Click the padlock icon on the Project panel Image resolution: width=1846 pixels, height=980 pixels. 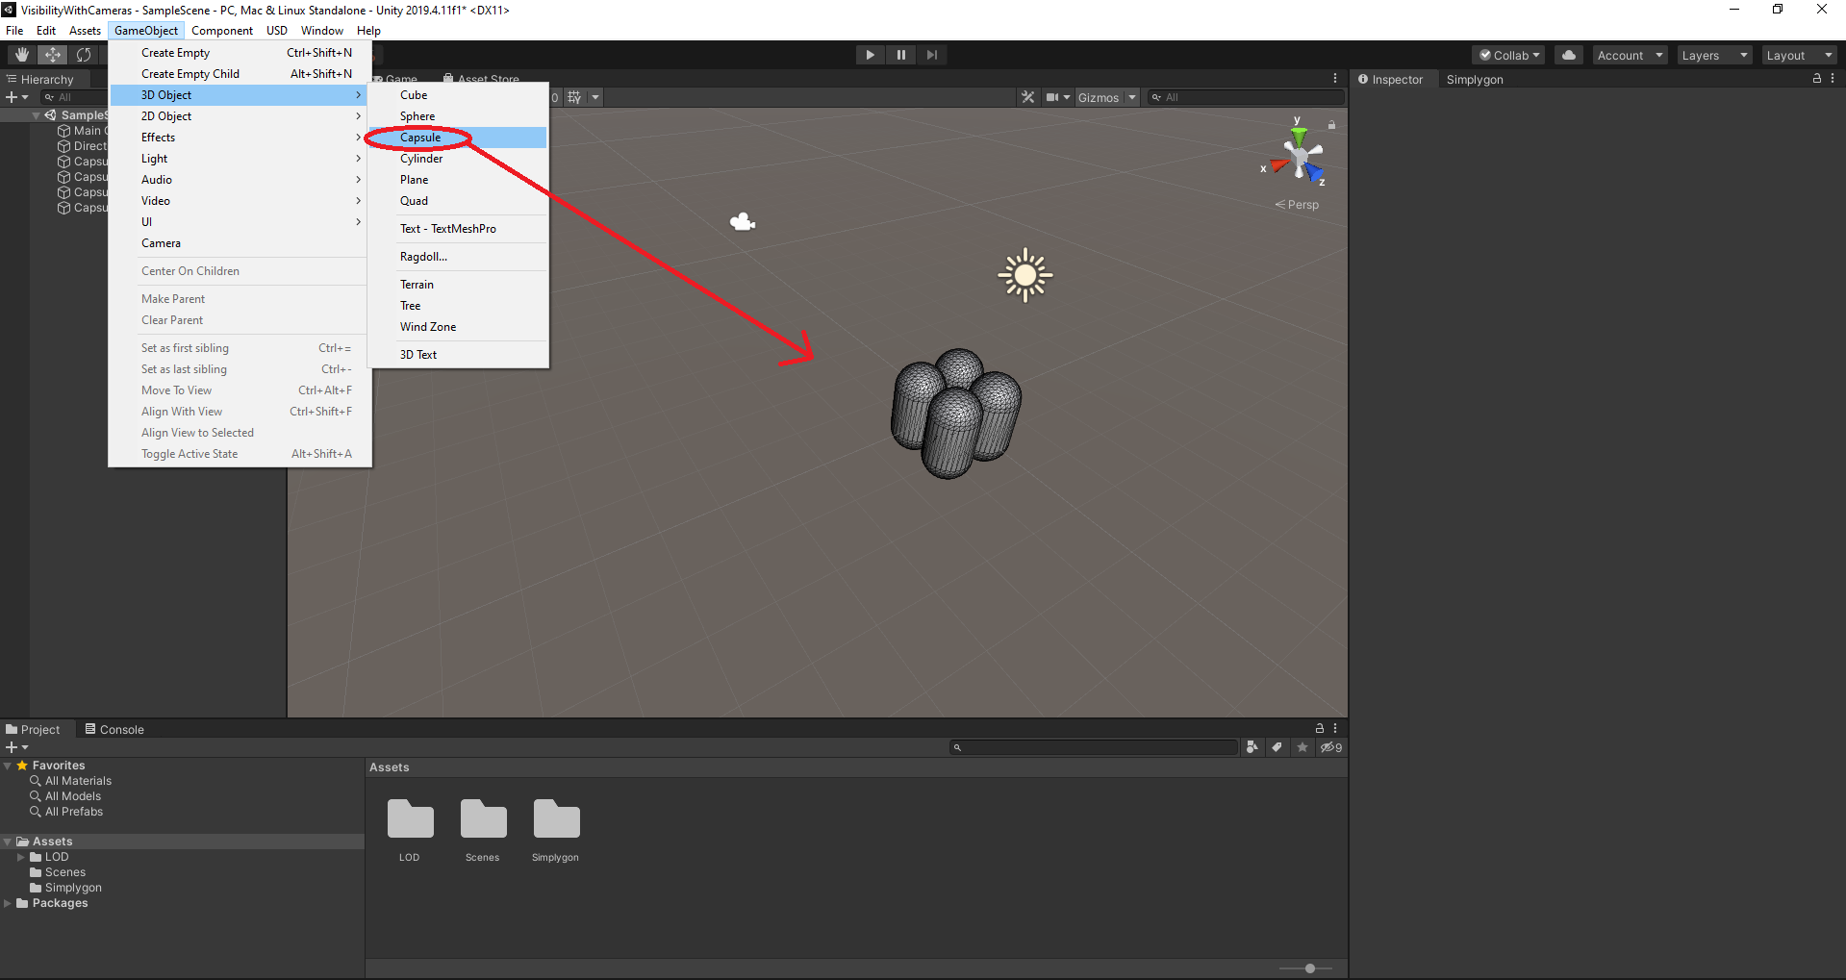1319,728
